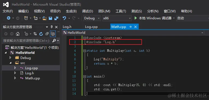Click the search magnifier in Solution Explorer
Viewport: 209px width, 100px height.
pos(54,40)
